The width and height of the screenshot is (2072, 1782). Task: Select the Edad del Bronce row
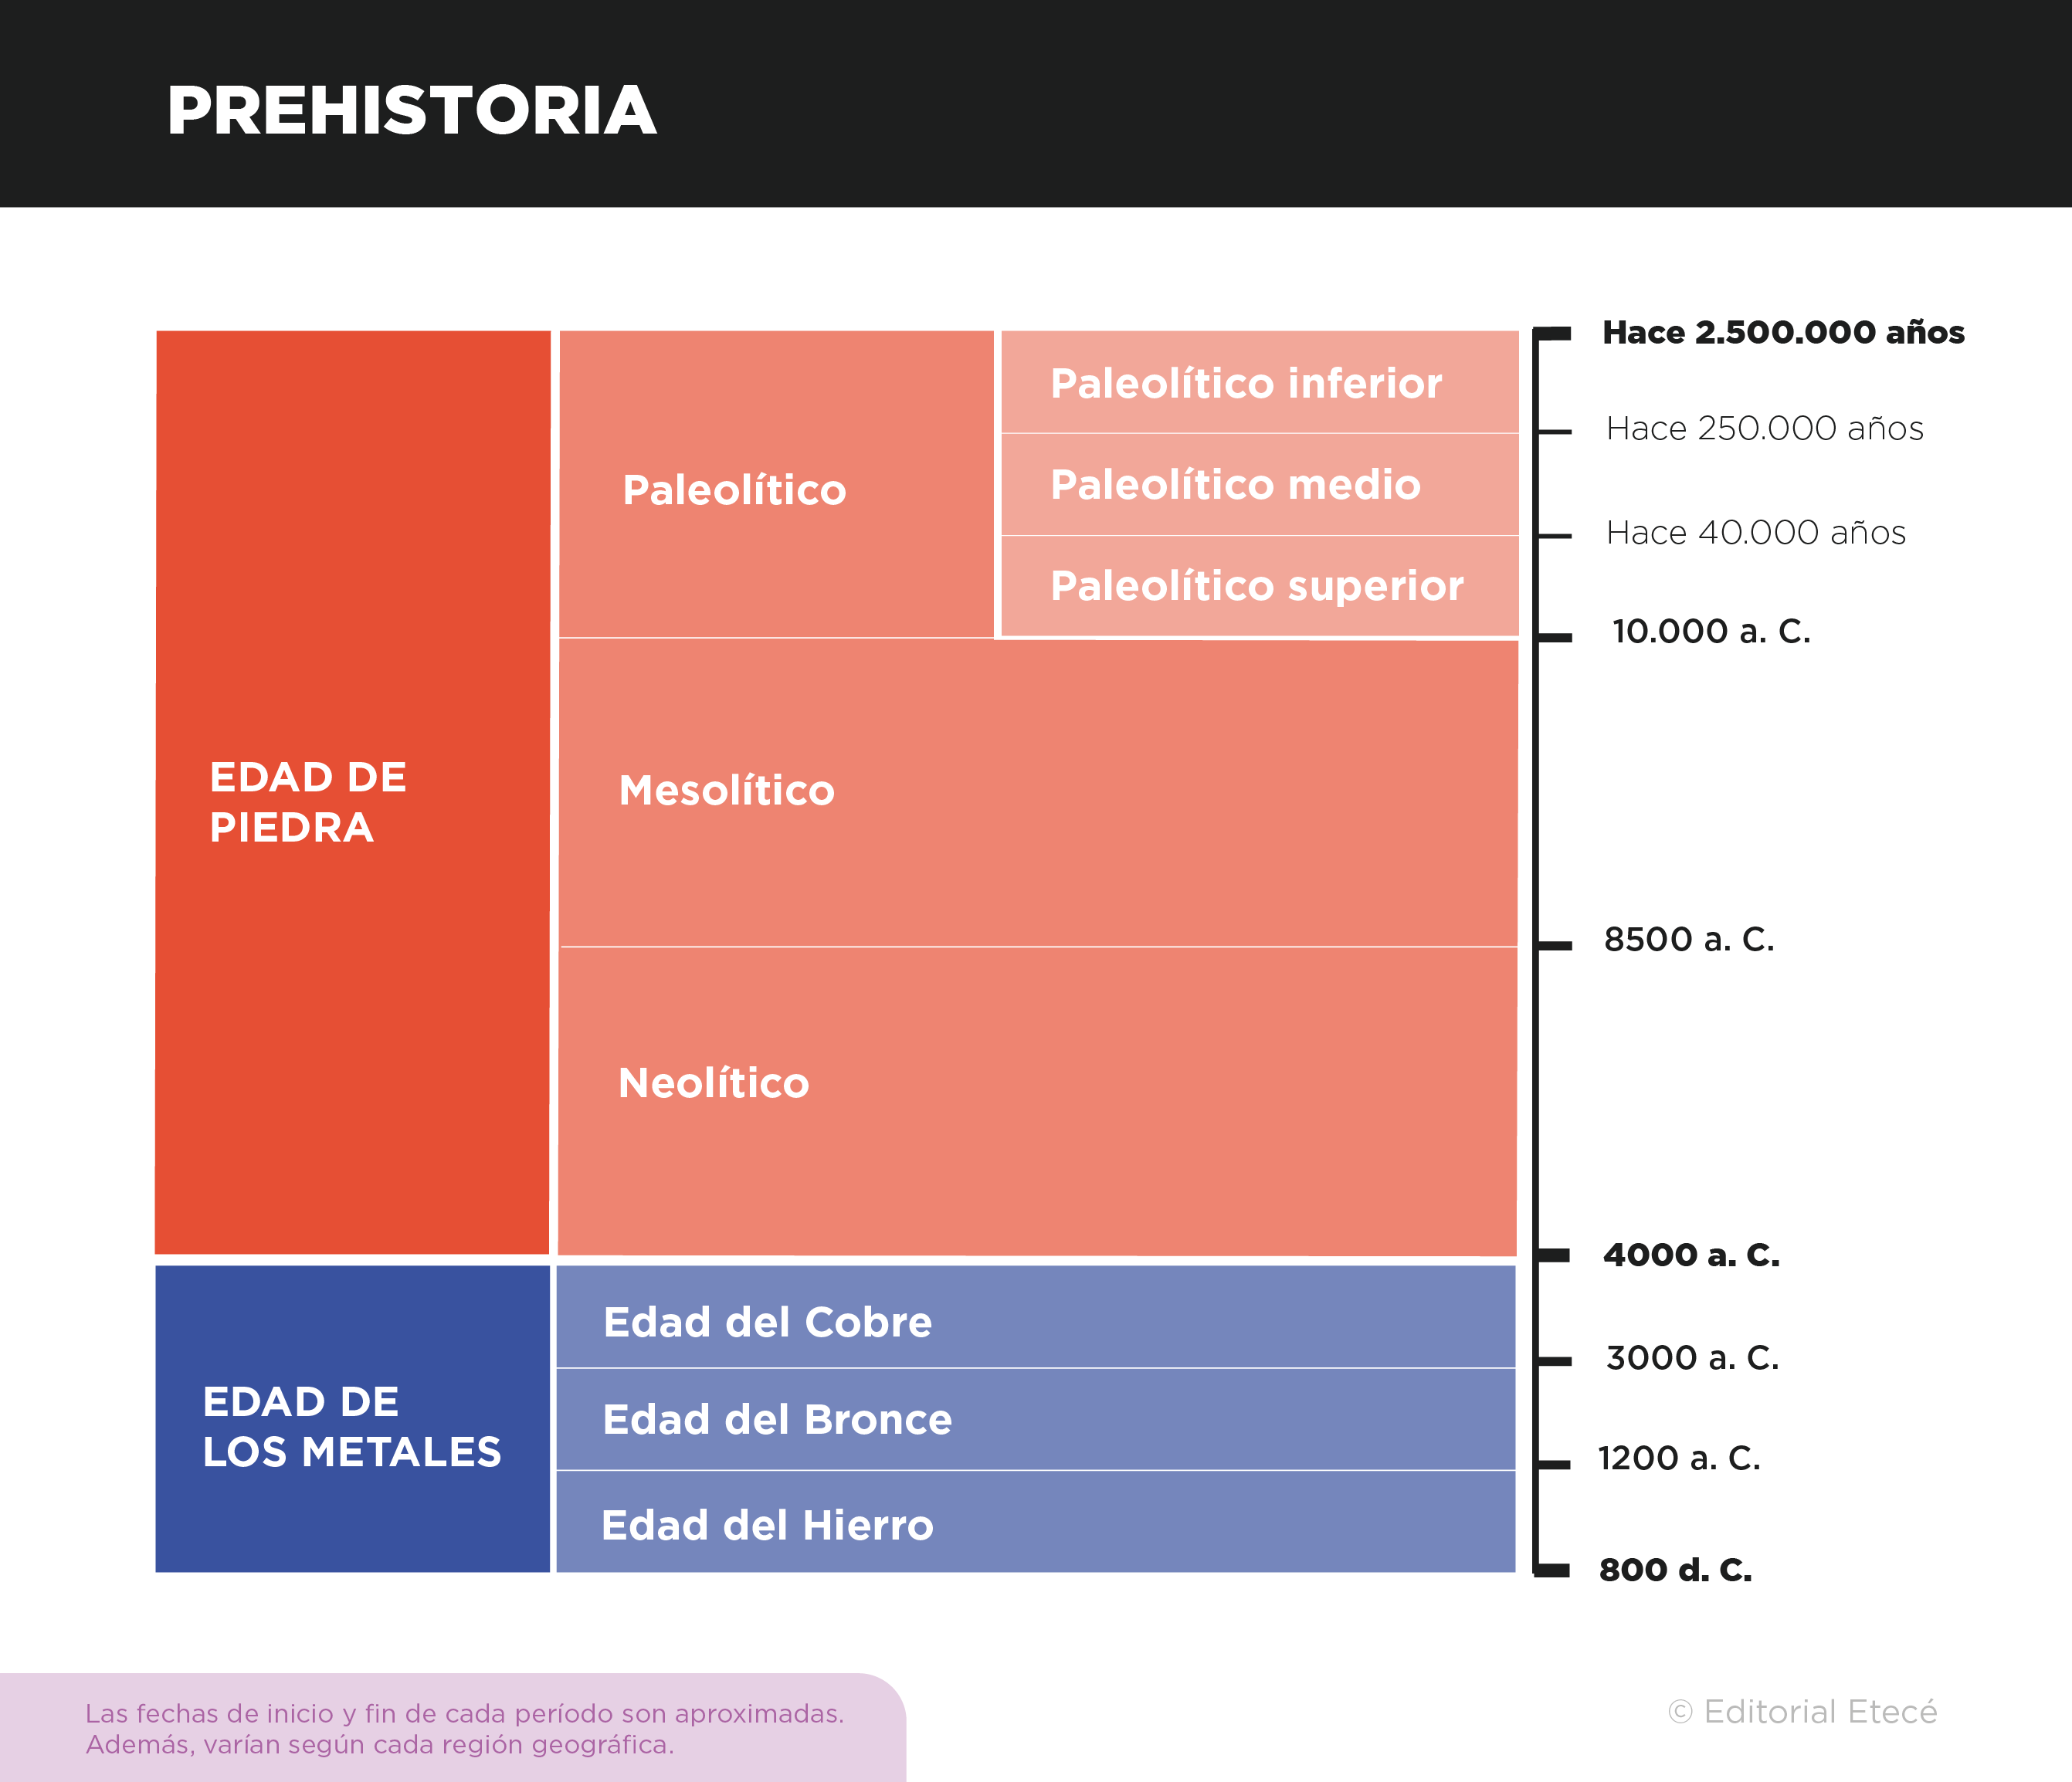pos(1035,1419)
